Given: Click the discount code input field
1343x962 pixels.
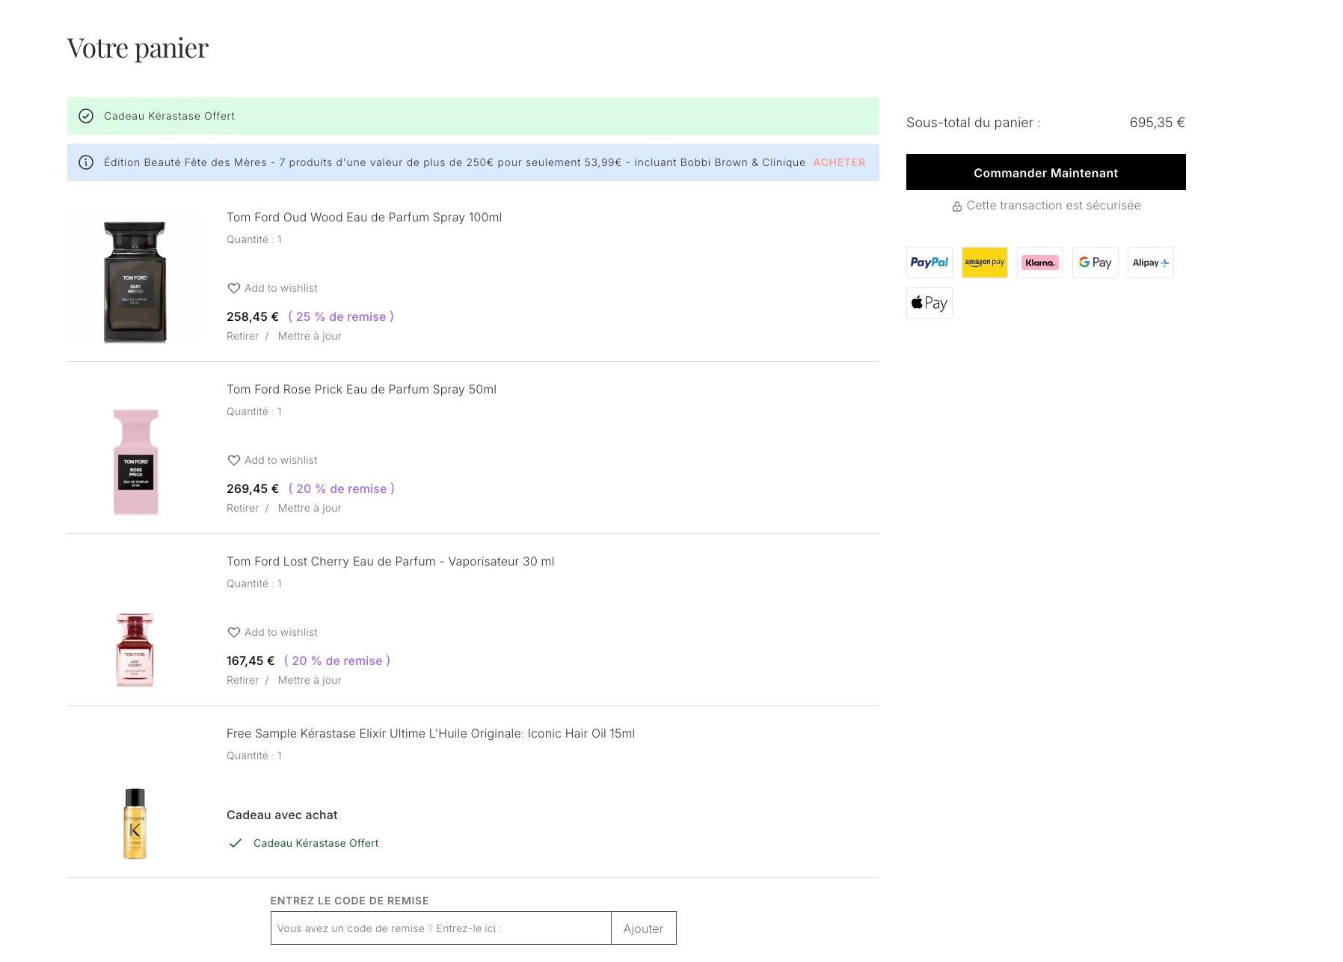Looking at the screenshot, I should pyautogui.click(x=441, y=928).
